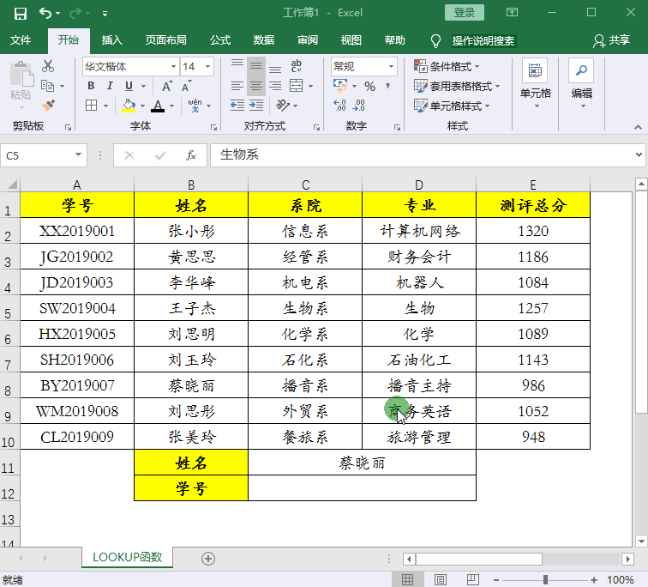This screenshot has height=587, width=648.
Task: Toggle bold formatting
Action: click(x=91, y=86)
